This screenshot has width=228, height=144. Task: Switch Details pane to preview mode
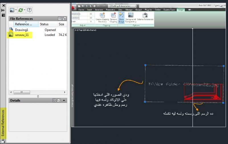(x=59, y=100)
